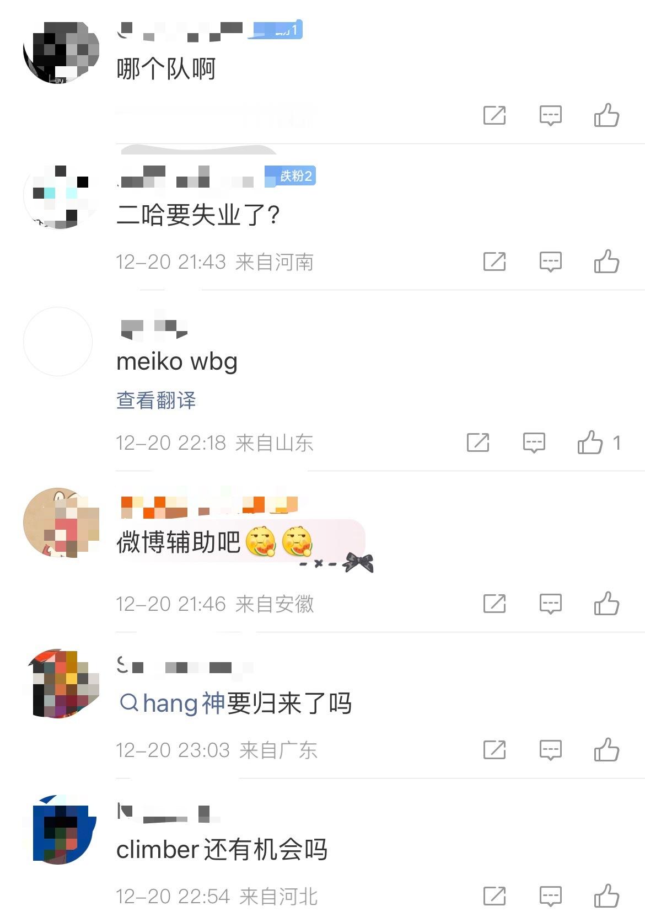
Task: Like the 'climber还有机会吗' comment
Action: (606, 896)
